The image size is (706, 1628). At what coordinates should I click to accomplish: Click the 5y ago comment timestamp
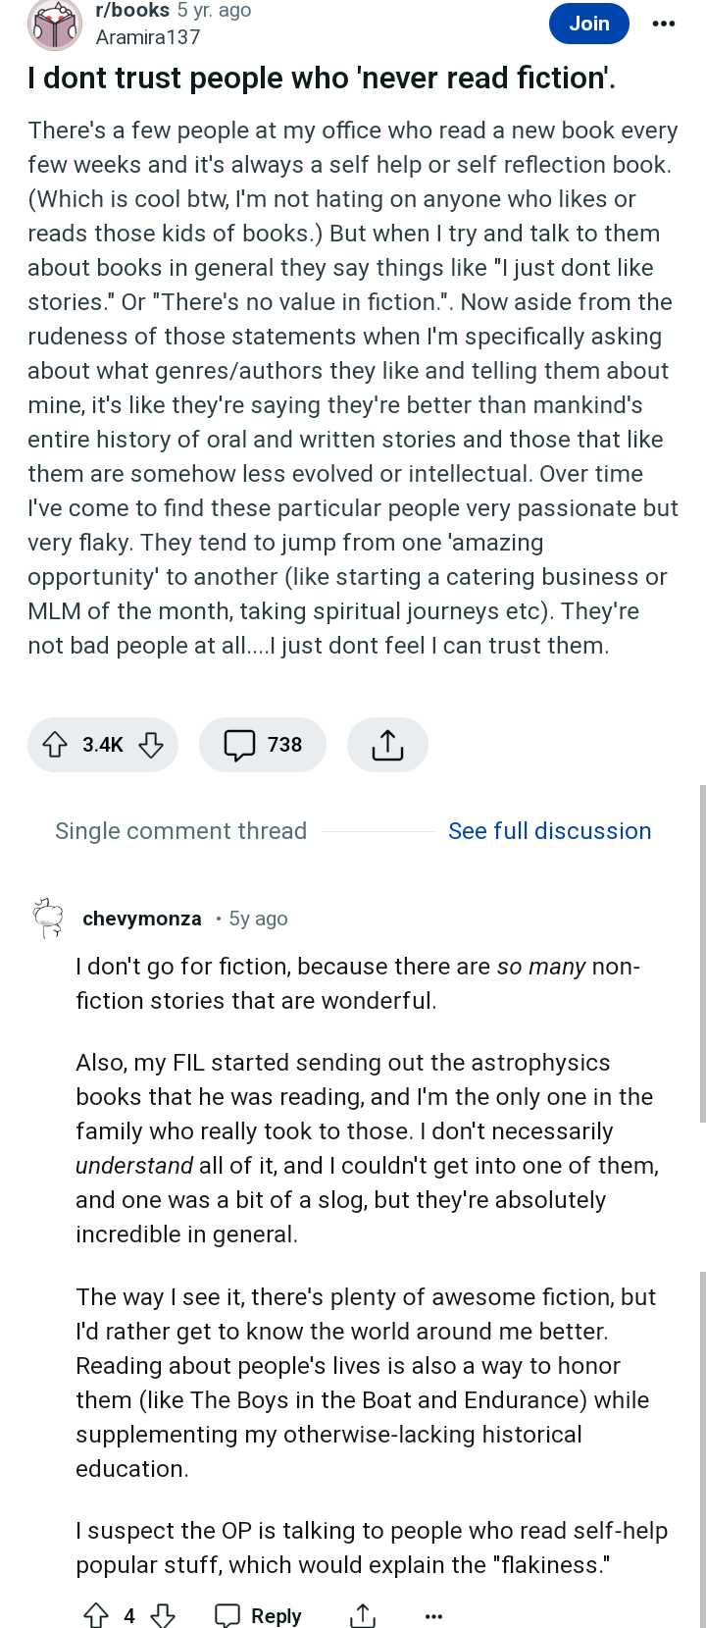click(258, 919)
